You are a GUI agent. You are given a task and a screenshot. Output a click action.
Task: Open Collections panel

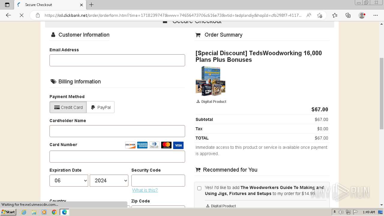point(348,15)
